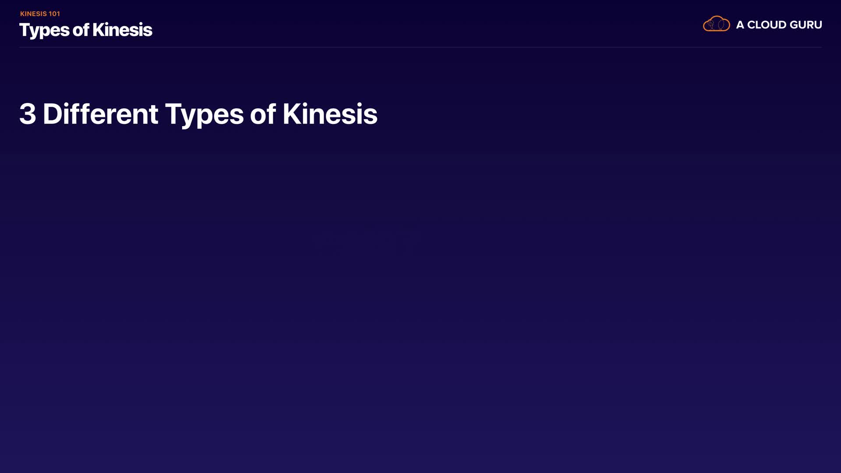Click the letter "A" before "CLOUD GURU"

pyautogui.click(x=740, y=25)
